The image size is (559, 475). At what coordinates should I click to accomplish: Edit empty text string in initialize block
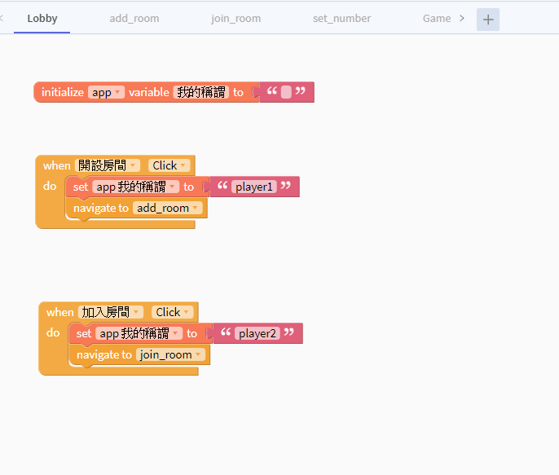pyautogui.click(x=286, y=92)
